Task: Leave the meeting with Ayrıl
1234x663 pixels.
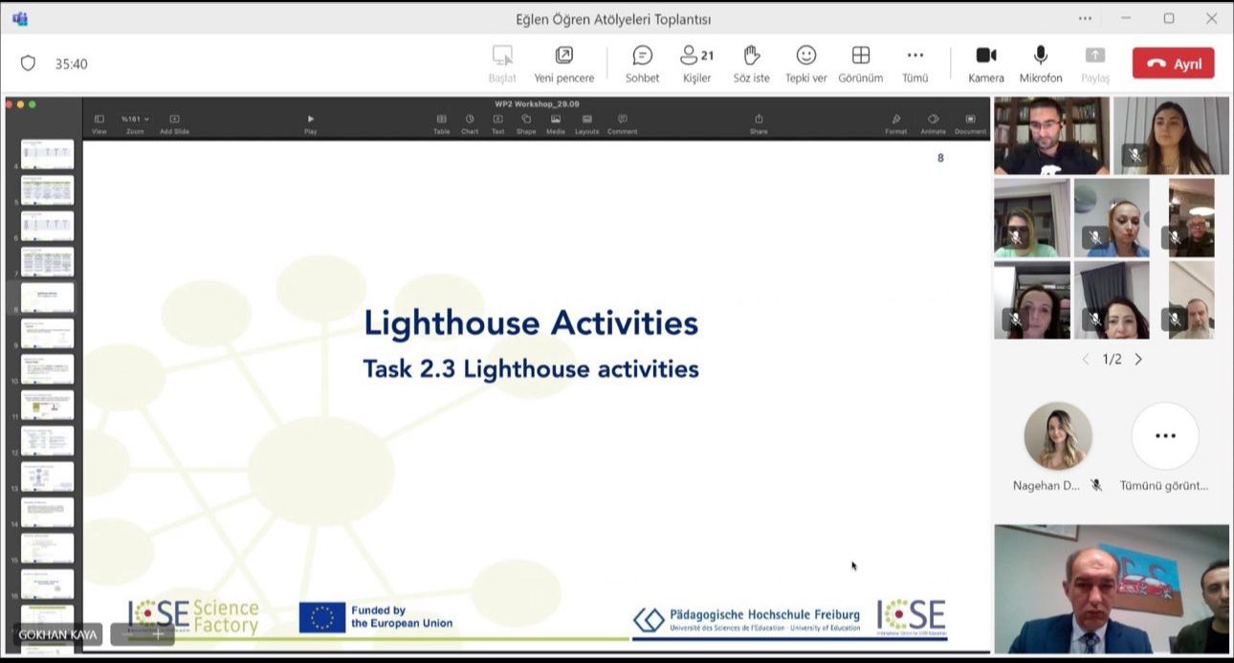Action: click(1173, 63)
